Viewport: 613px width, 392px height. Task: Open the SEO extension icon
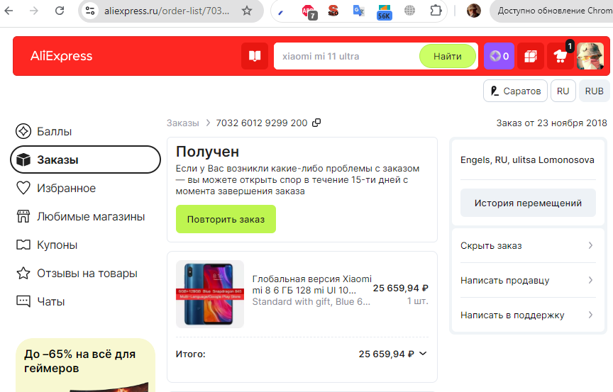coord(333,11)
